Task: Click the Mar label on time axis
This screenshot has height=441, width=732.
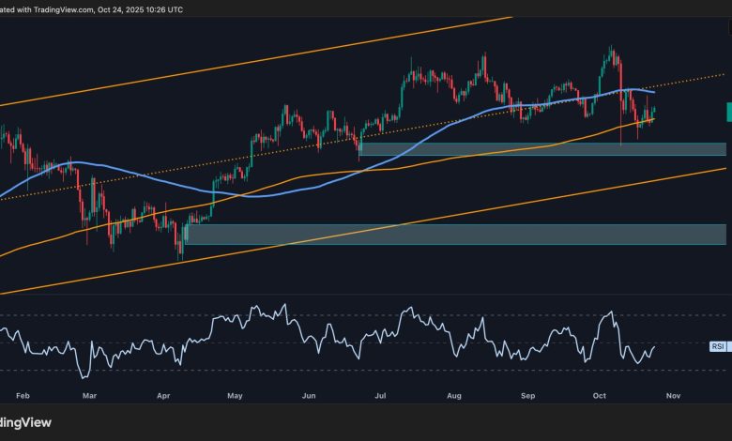Action: (x=90, y=397)
